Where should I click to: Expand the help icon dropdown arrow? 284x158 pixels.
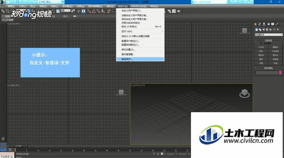[252, 2]
